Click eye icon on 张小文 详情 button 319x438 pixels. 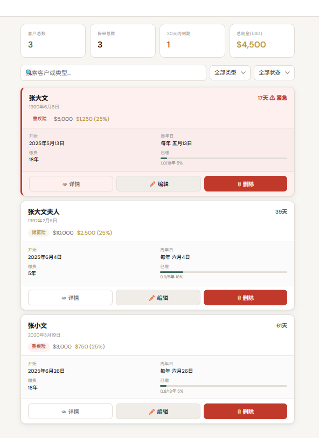(x=64, y=412)
